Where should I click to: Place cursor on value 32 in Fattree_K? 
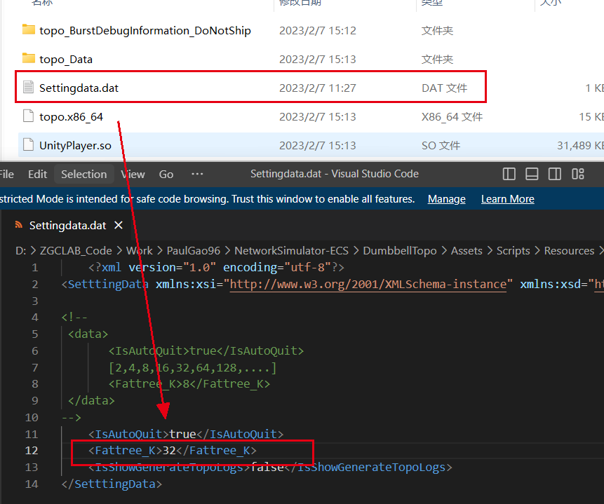(169, 451)
